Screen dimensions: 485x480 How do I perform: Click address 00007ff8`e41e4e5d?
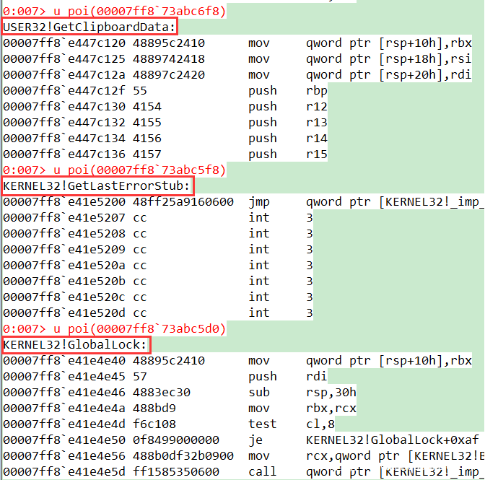[x=64, y=471]
